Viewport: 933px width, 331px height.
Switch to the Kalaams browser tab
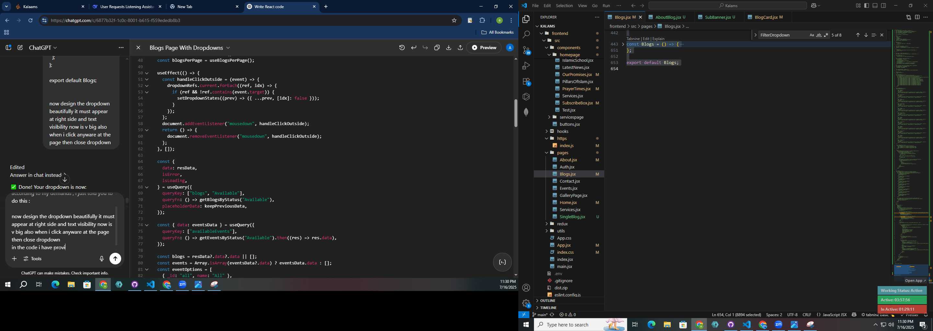[x=50, y=6]
